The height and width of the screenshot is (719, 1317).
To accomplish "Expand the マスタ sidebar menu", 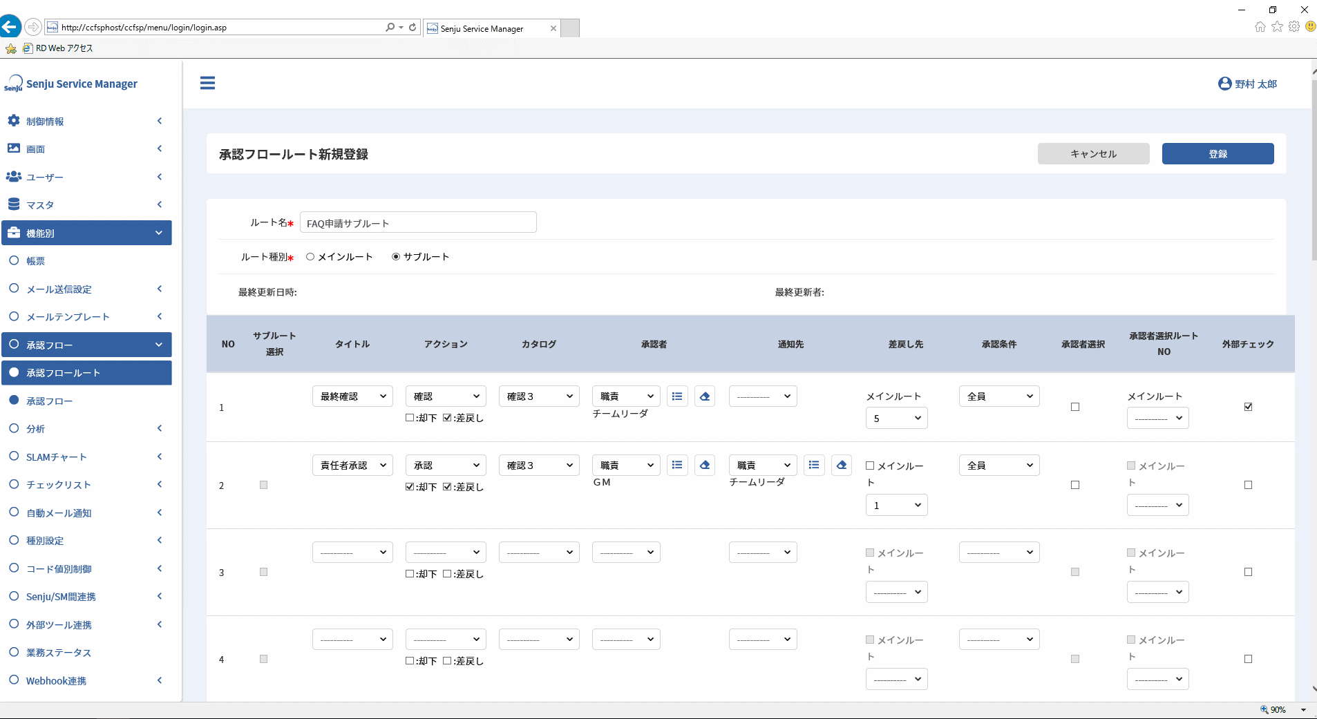I will point(86,205).
